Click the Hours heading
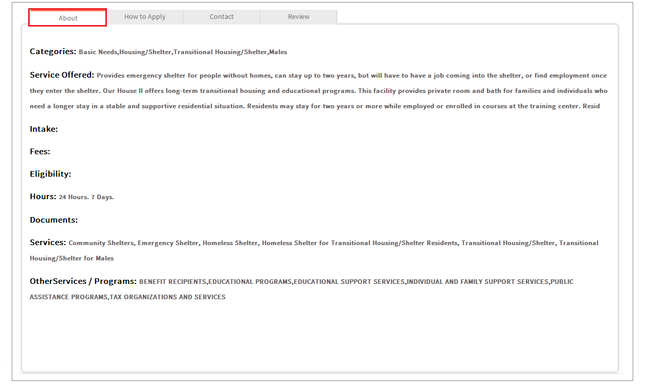This screenshot has width=646, height=385. click(x=43, y=197)
